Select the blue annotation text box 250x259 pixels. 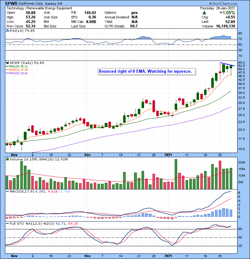[147, 71]
